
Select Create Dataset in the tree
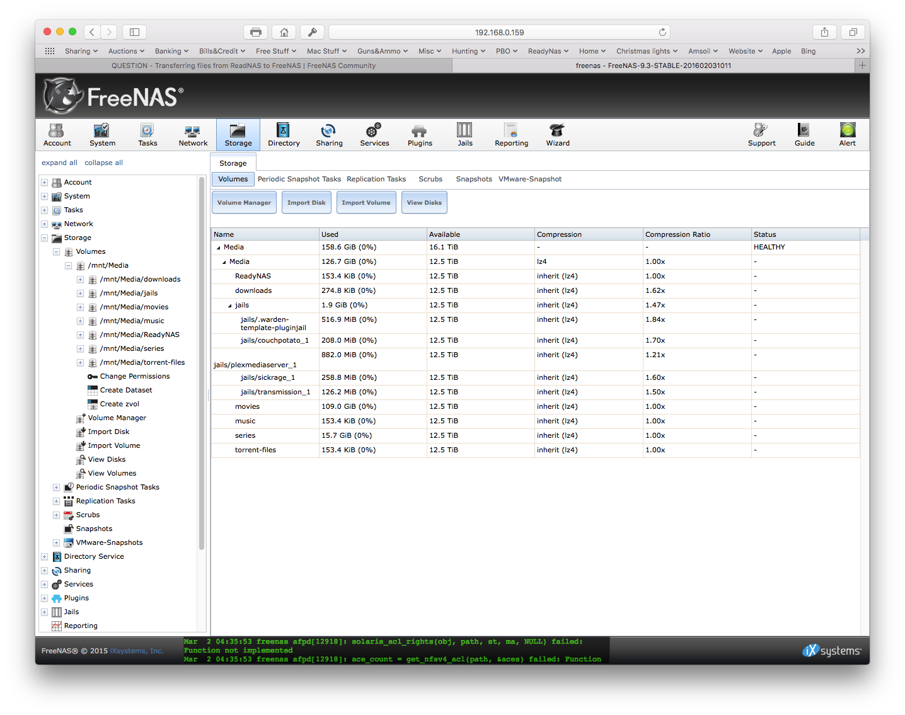(x=126, y=391)
